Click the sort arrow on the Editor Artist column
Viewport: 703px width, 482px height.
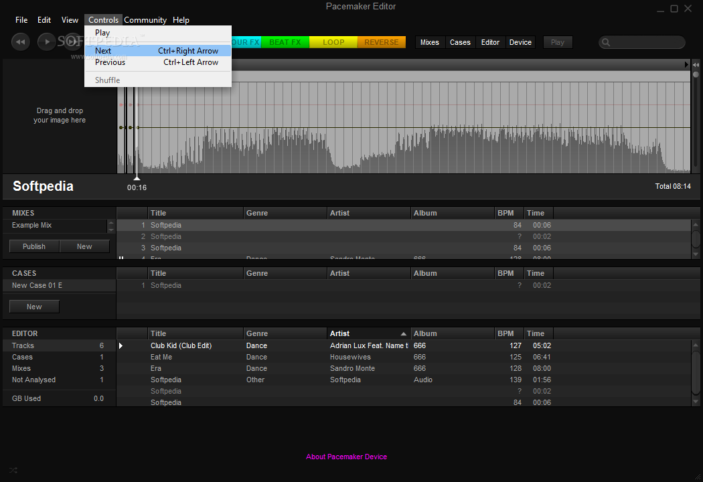pyautogui.click(x=404, y=333)
